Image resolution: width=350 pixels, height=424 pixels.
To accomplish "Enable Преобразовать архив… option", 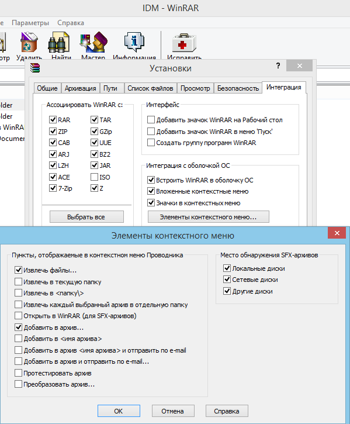I will [18, 384].
